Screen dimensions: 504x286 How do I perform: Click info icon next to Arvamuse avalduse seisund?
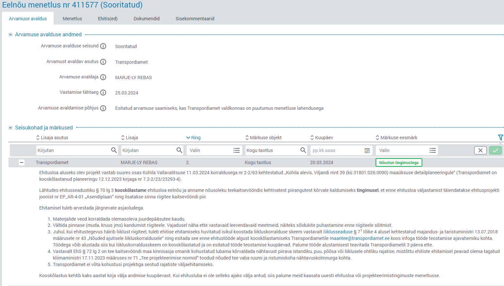[x=103, y=46]
